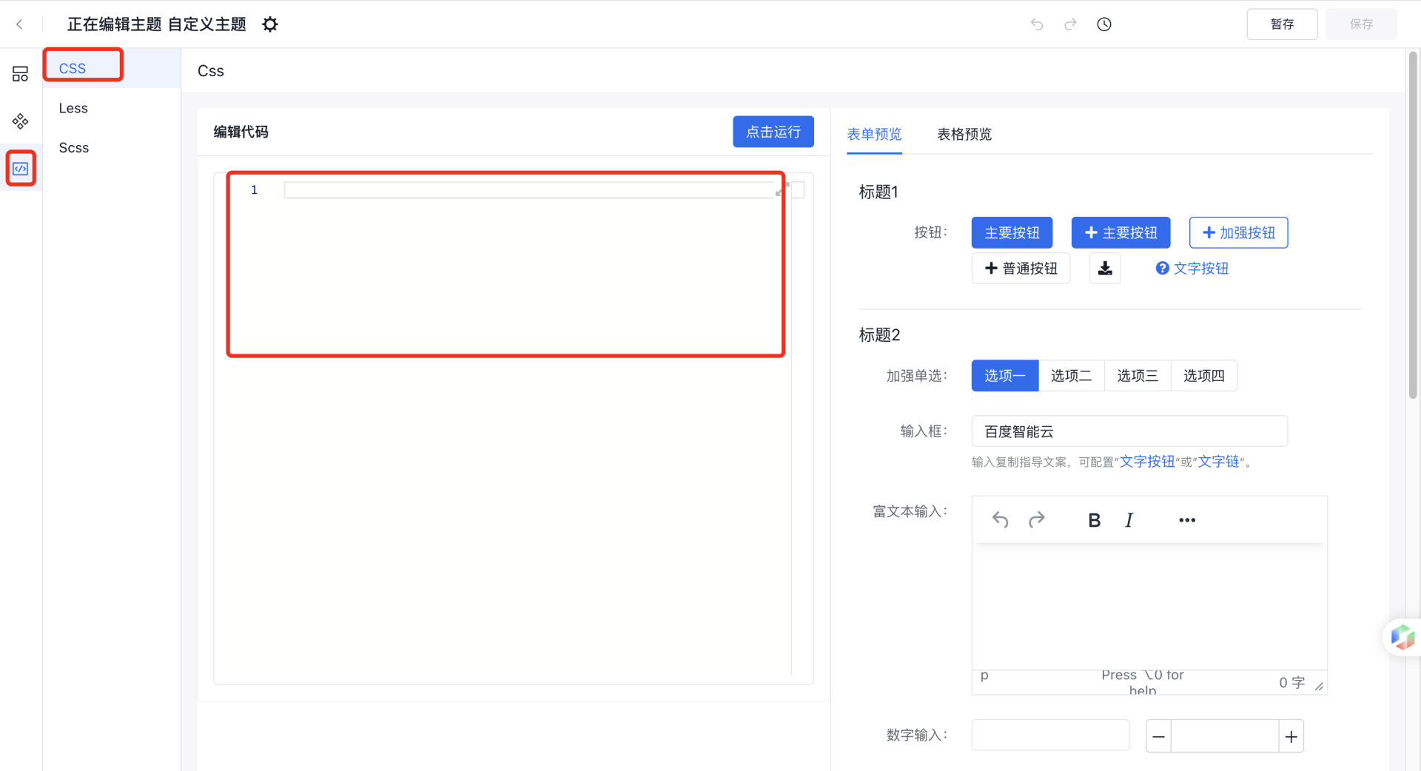Select Less in the style list
This screenshot has height=771, width=1421.
click(73, 108)
